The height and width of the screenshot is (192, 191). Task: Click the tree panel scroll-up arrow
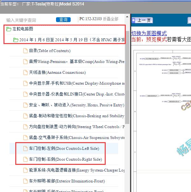click(x=127, y=17)
